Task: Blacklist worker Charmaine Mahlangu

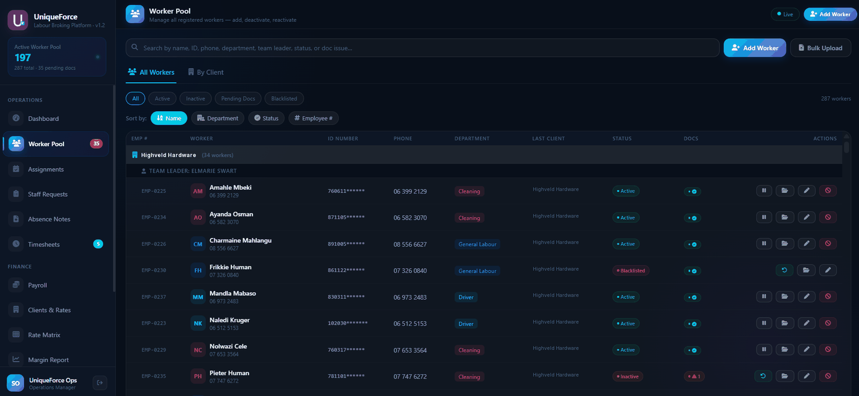Action: (828, 243)
